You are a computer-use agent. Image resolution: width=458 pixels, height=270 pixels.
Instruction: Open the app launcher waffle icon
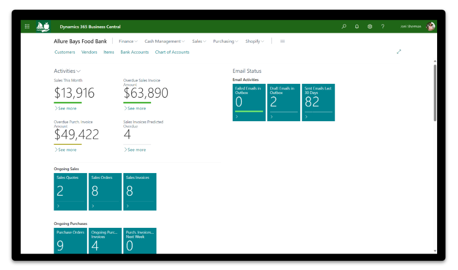point(27,27)
